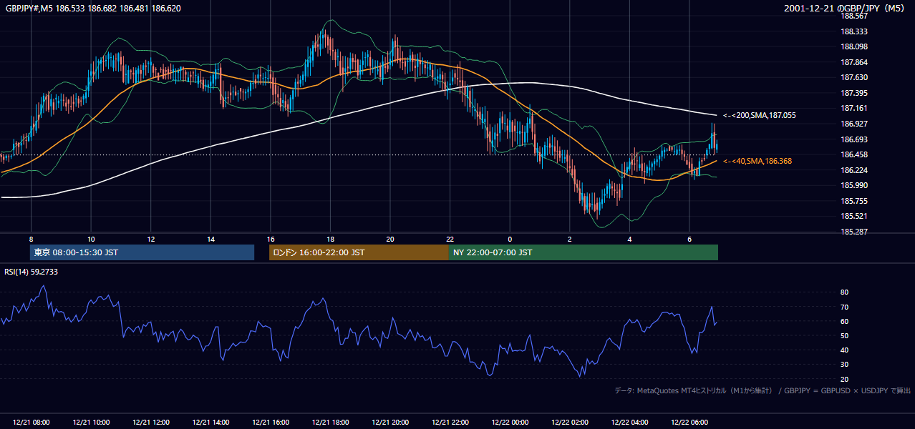Click the MetaQuotes MT4 data source note
The width and height of the screenshot is (915, 429).
(762, 390)
